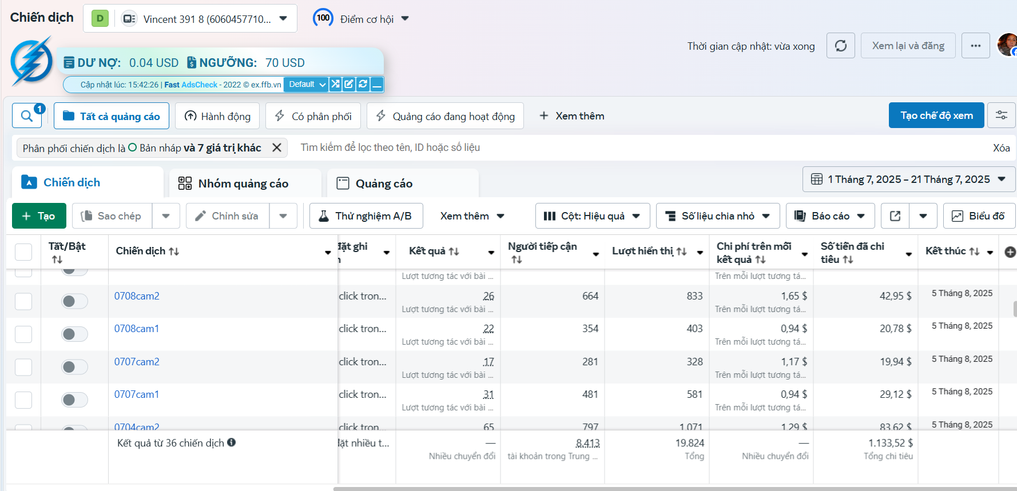Open the date range picker dropdown
The image size is (1017, 491).
[x=909, y=179]
